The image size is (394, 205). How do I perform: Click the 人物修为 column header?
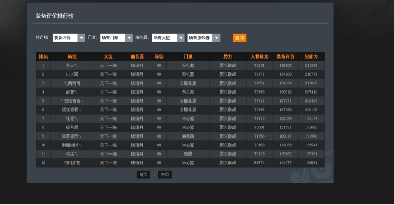pos(259,56)
